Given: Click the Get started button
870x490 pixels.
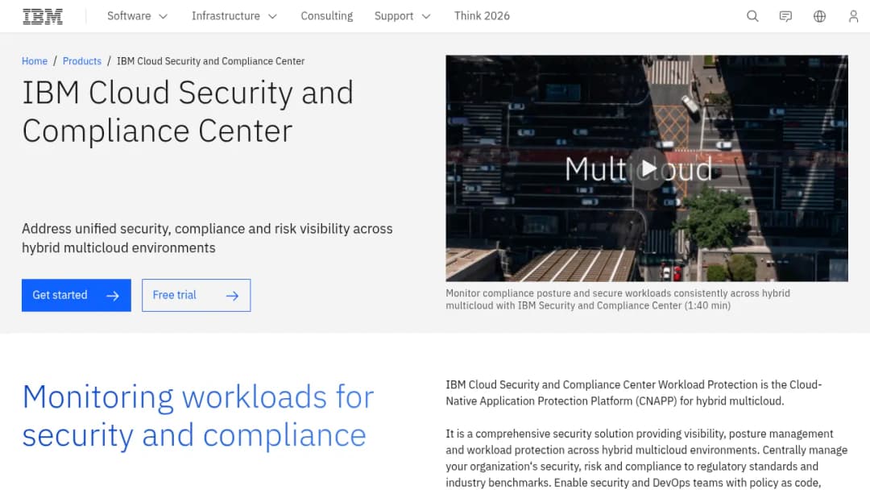Looking at the screenshot, I should [77, 295].
